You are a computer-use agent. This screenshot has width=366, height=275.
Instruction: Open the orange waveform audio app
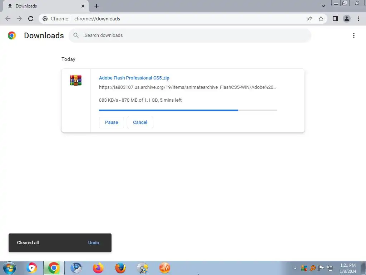point(164,268)
